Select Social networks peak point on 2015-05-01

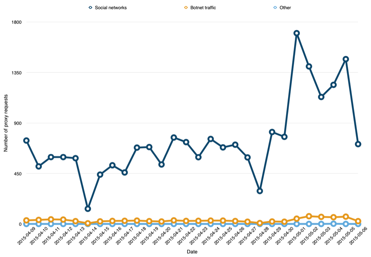pyautogui.click(x=297, y=33)
